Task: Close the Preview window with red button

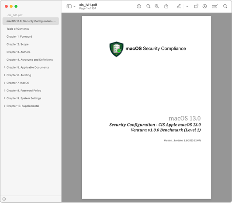Action: pyautogui.click(x=7, y=7)
